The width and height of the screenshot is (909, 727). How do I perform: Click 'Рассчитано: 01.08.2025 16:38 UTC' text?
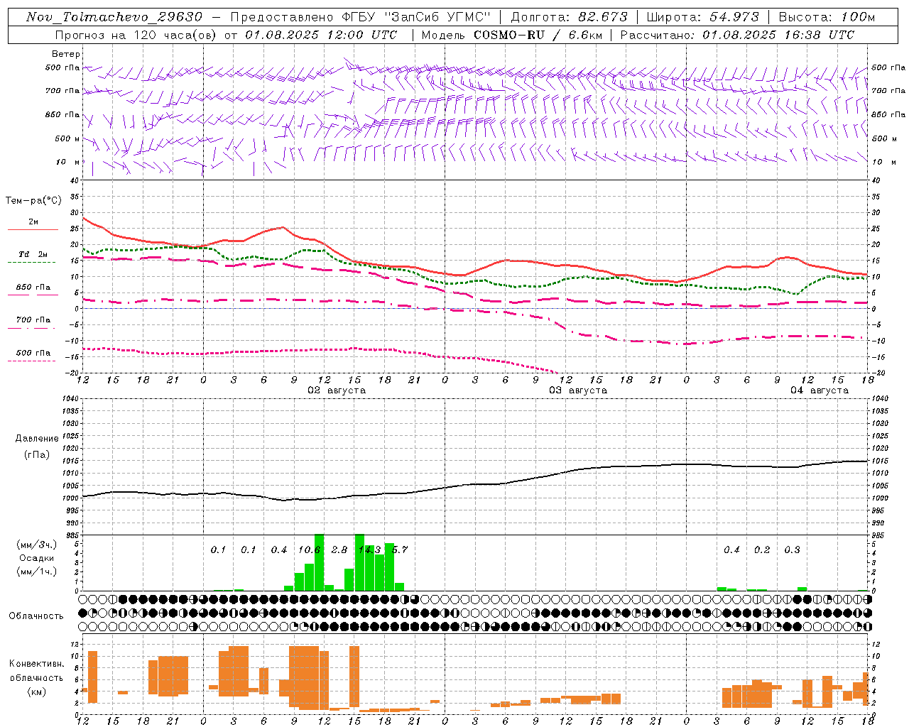point(737,35)
